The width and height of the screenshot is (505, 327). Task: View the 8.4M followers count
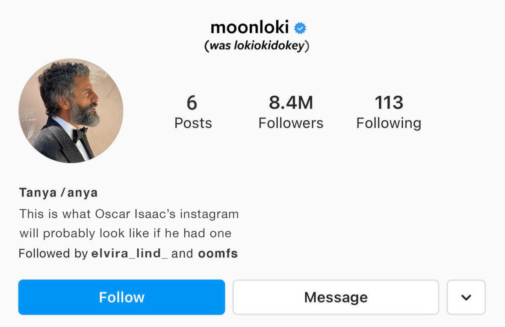[291, 103]
